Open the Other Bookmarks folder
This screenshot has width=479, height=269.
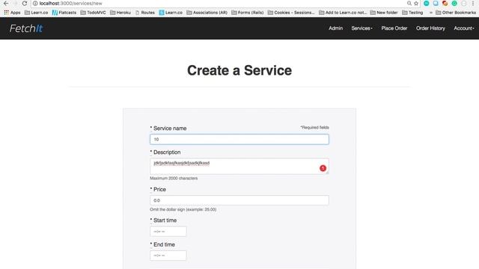pyautogui.click(x=456, y=13)
